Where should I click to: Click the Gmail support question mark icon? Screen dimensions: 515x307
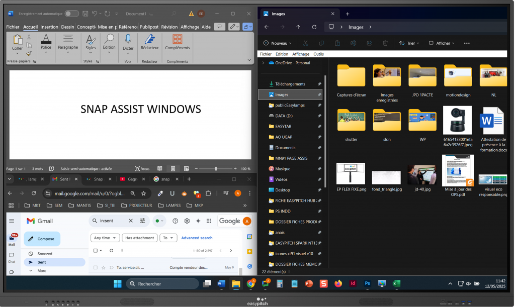coord(176,221)
